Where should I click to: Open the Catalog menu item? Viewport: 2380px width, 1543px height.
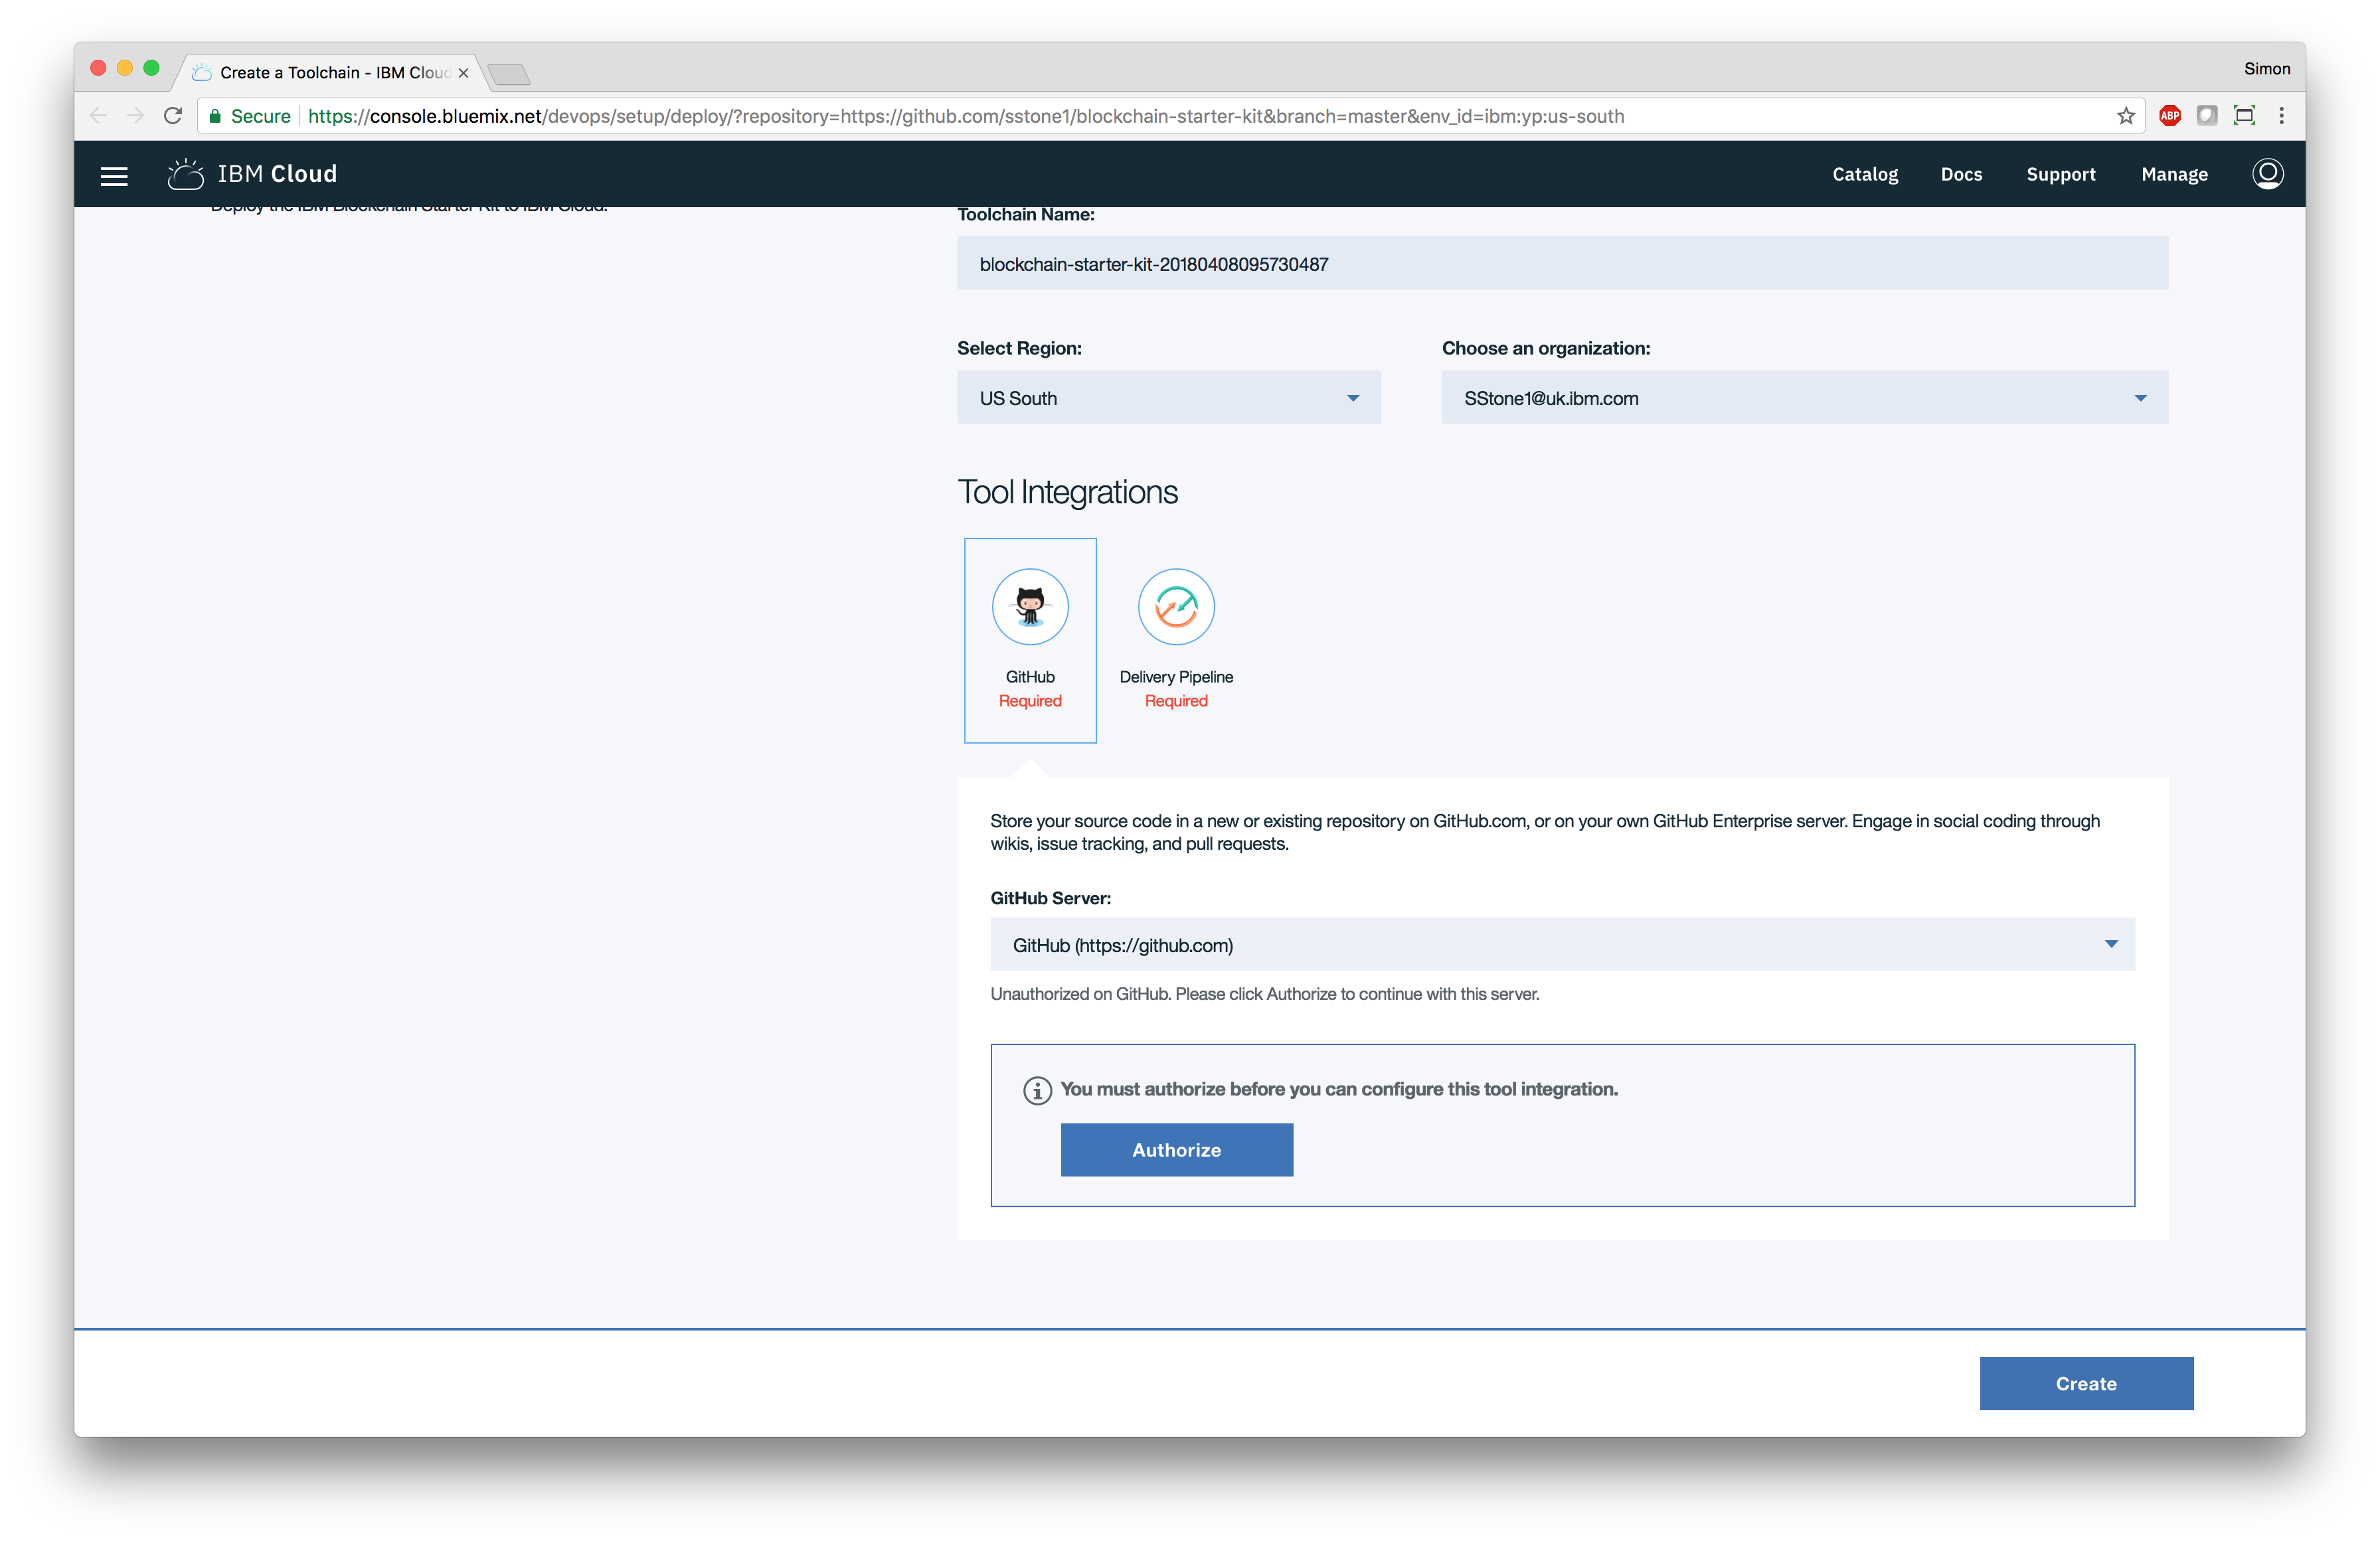(1863, 173)
